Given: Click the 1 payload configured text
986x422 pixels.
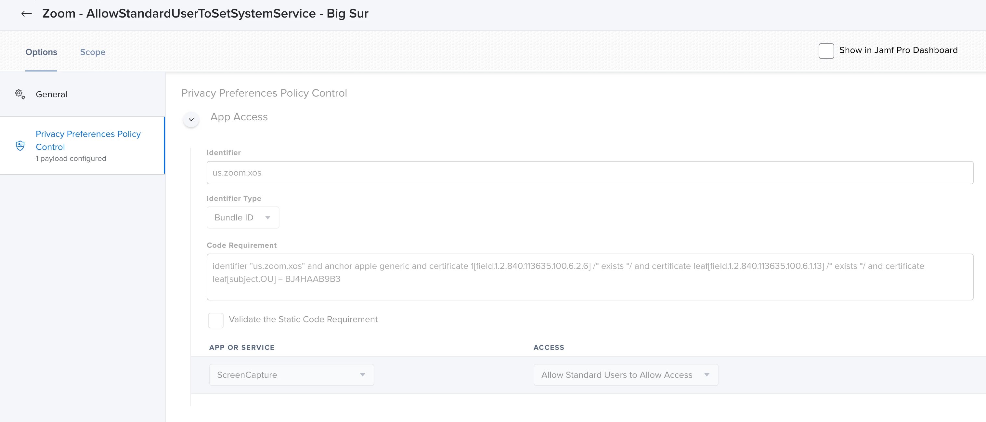Looking at the screenshot, I should [71, 159].
